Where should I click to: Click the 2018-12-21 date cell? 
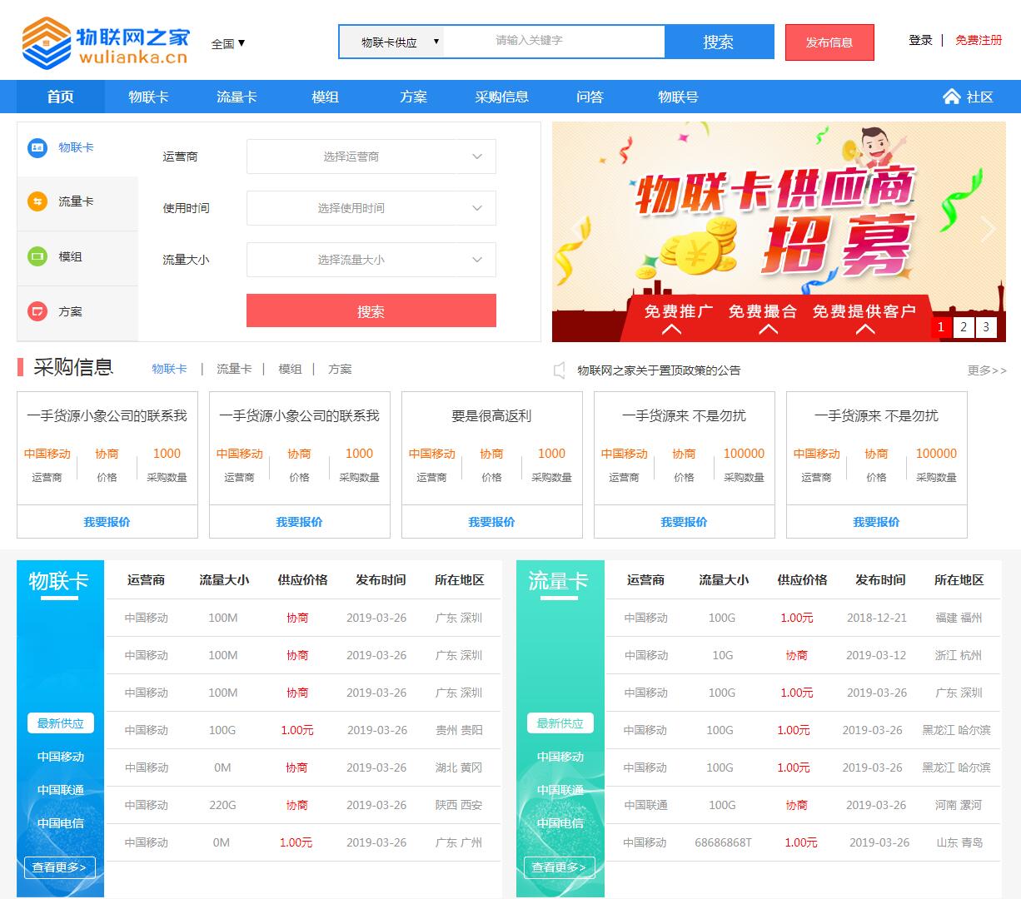877,618
